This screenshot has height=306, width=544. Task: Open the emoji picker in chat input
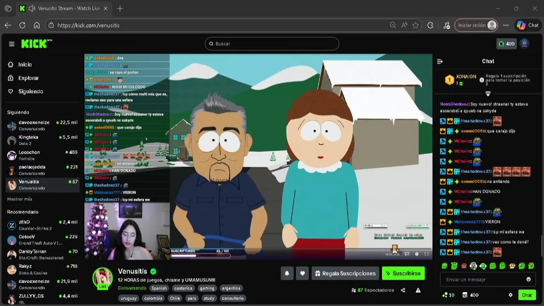tap(529, 280)
